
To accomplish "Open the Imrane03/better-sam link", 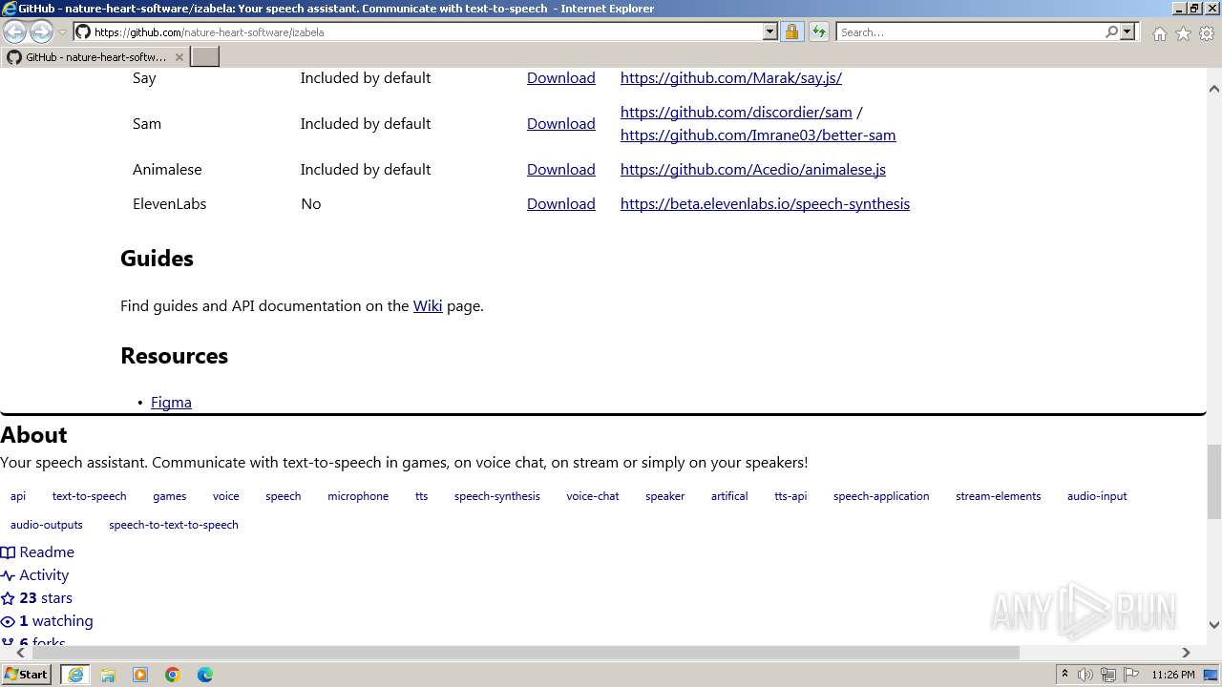I will pos(758,135).
